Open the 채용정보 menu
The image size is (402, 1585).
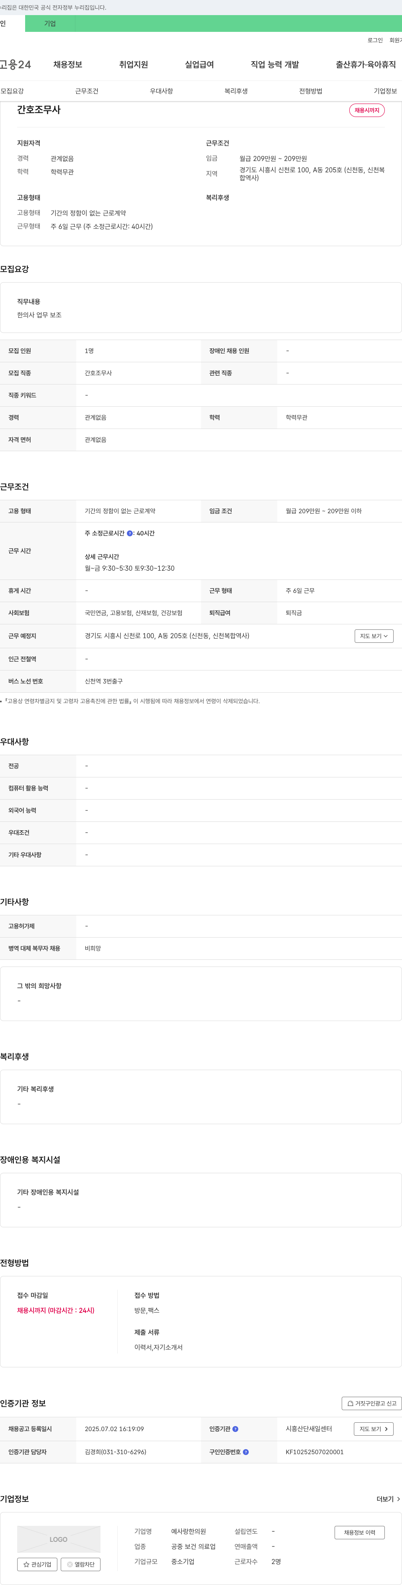tap(67, 65)
